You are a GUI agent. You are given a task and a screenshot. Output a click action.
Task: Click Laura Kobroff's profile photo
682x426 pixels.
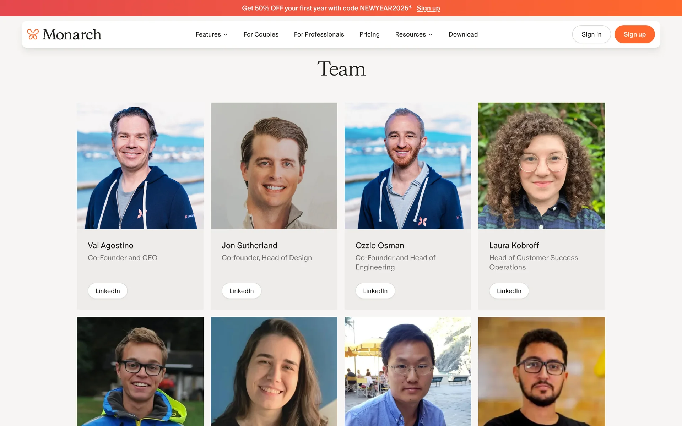[x=541, y=166]
